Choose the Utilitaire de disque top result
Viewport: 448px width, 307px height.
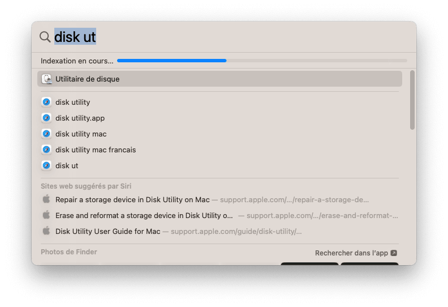tap(219, 79)
